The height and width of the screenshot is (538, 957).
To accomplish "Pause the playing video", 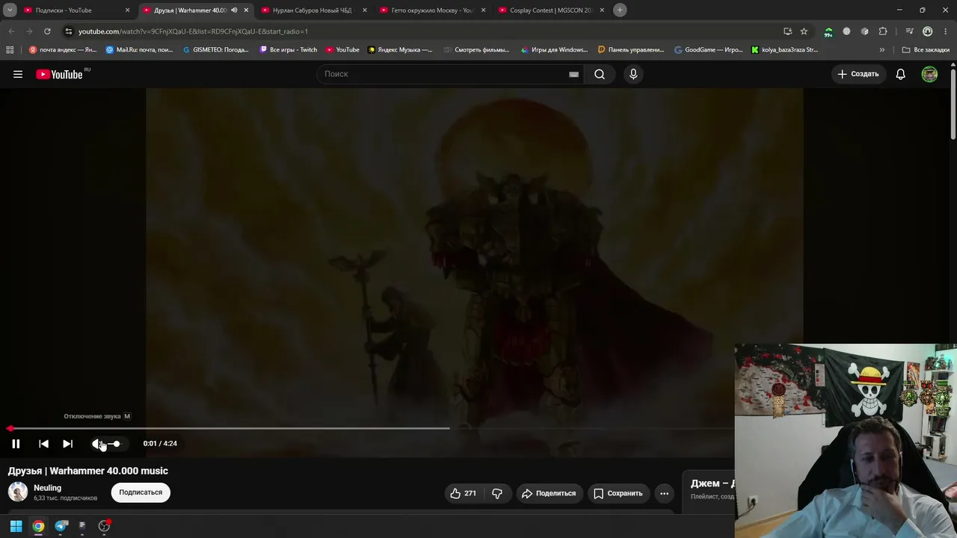I will click(x=16, y=444).
